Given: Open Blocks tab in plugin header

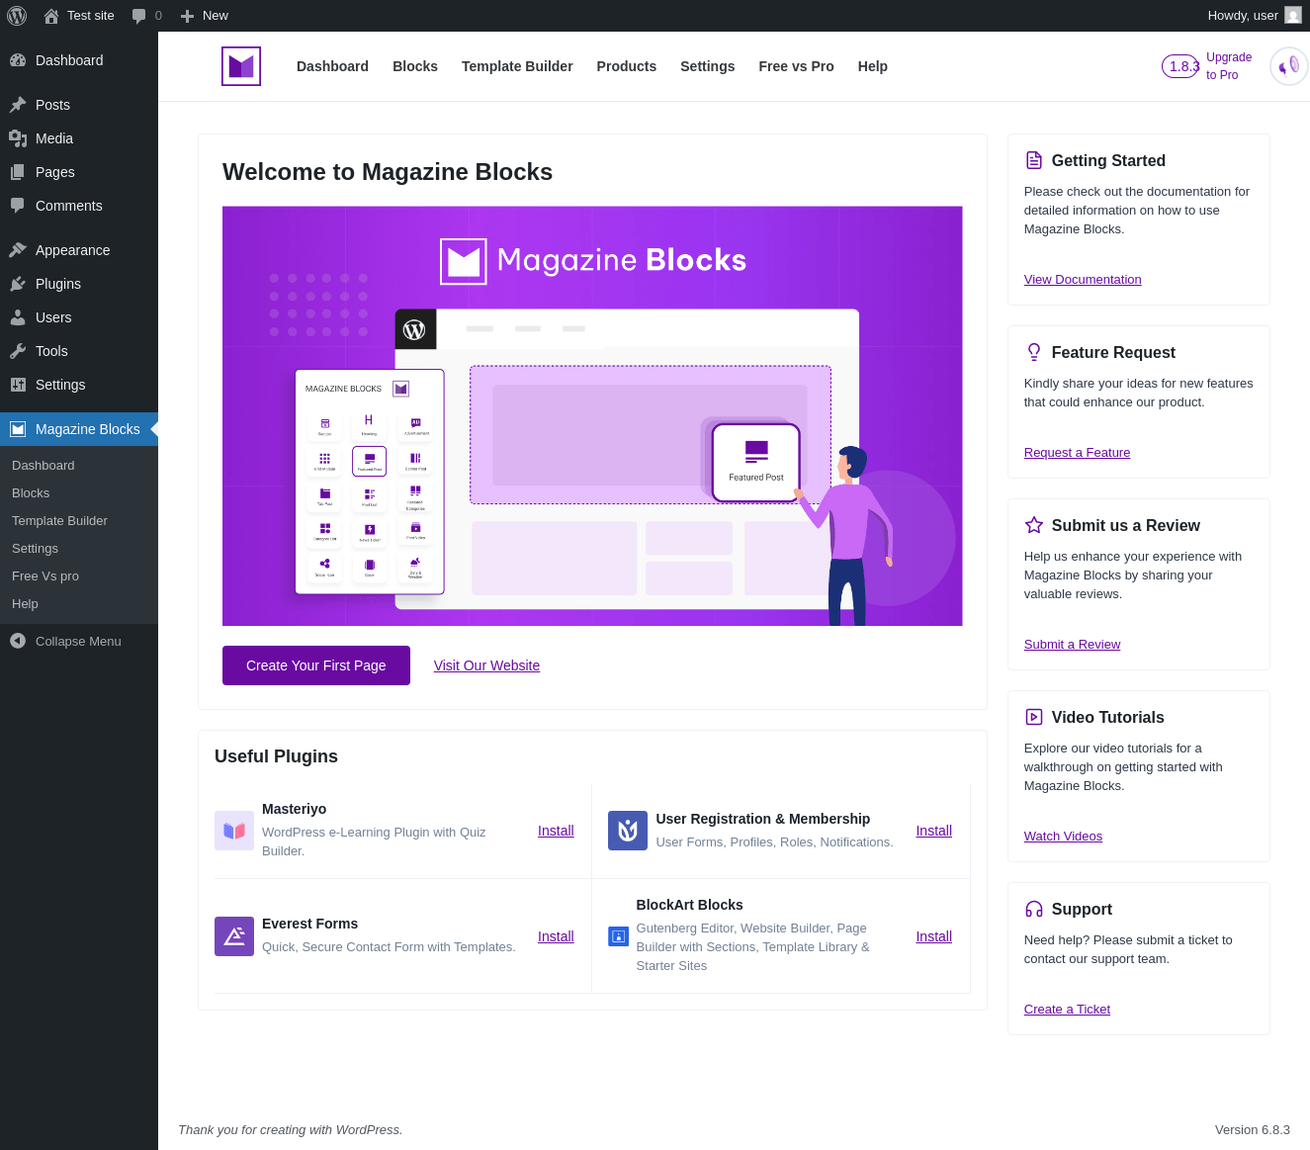Looking at the screenshot, I should [415, 66].
